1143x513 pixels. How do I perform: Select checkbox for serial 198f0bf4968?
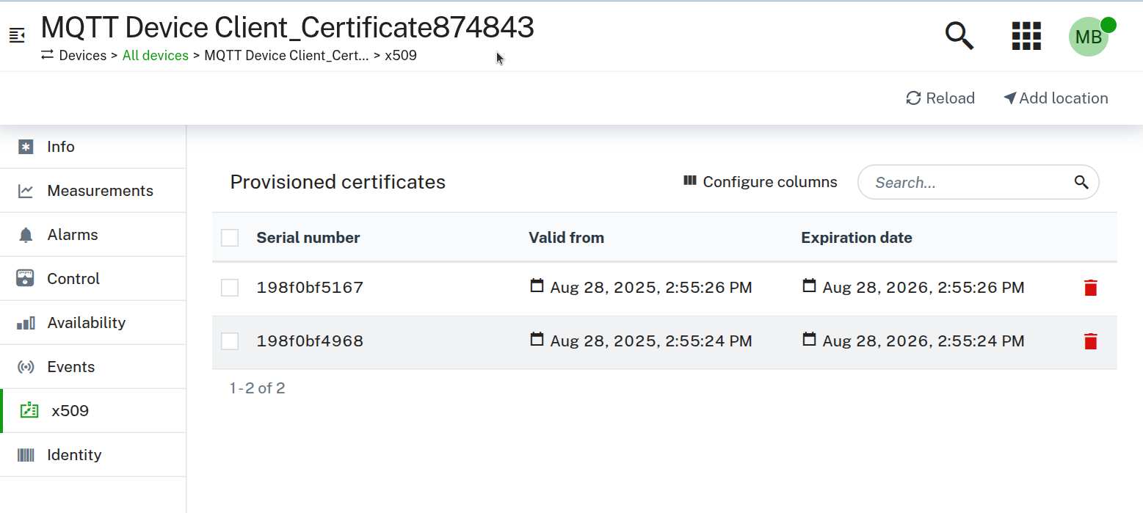tap(230, 341)
